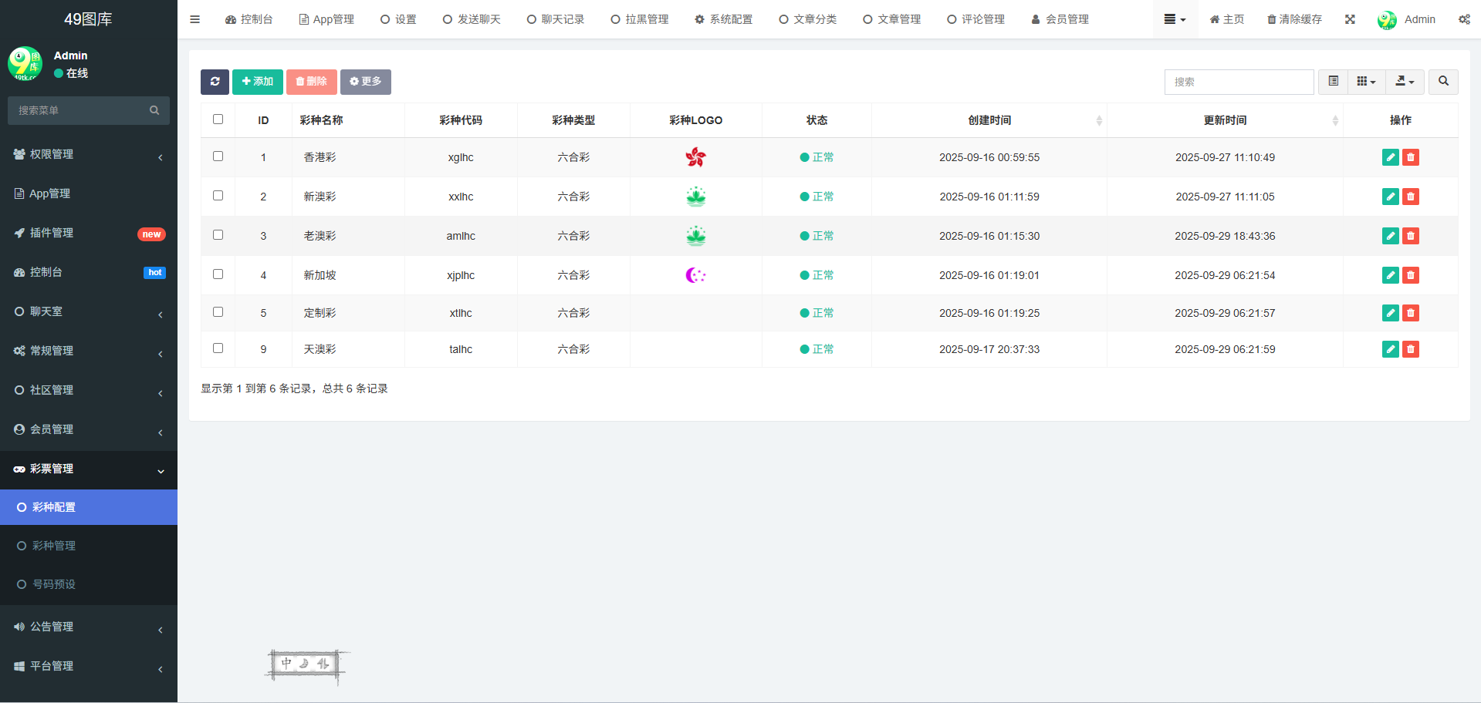Viewport: 1481px width, 703px height.
Task: Click the green edit icon for 香港彩
Action: point(1390,157)
